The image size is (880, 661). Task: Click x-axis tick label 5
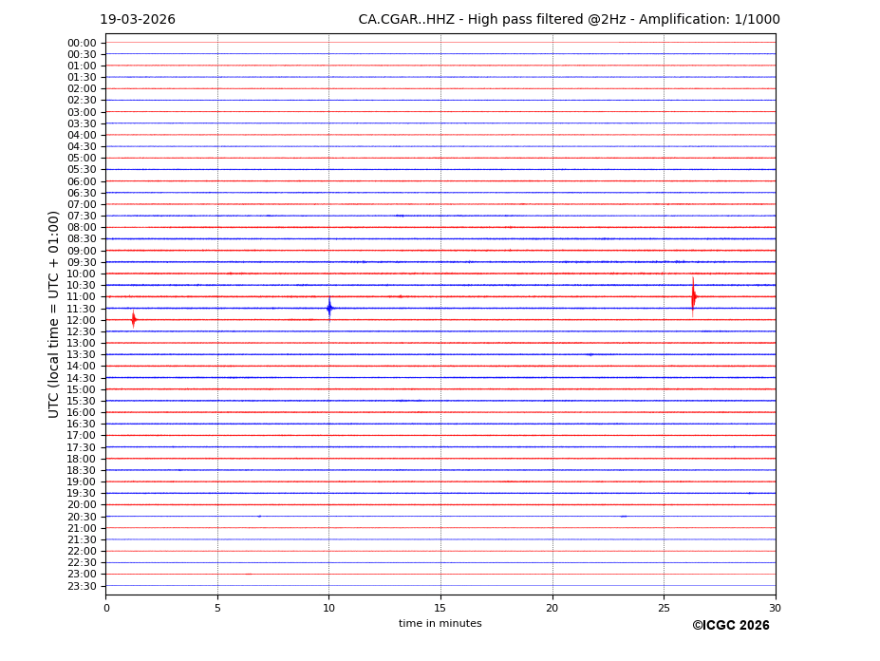[x=217, y=608]
